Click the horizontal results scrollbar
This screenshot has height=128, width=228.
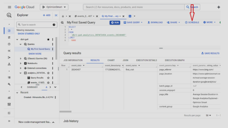(65, 112)
